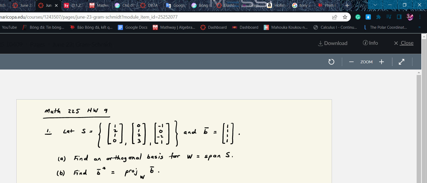427x183 pixels.
Task: Open the media control playlist icon
Action: point(389,17)
